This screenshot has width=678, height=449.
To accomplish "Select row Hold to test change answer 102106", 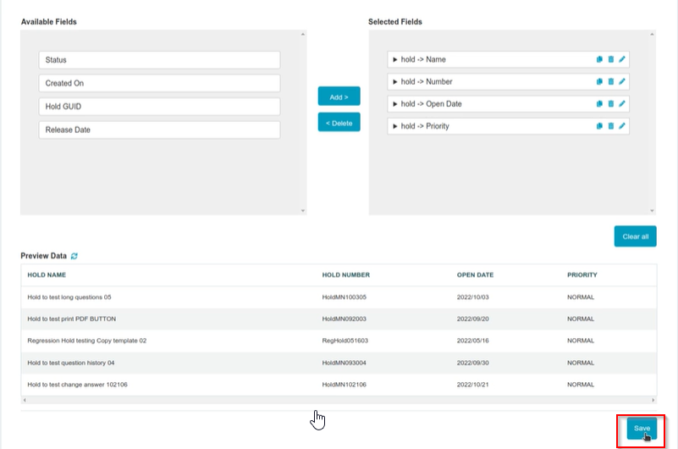I will [339, 385].
